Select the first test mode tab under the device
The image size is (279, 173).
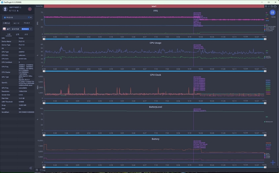(x=7, y=23)
